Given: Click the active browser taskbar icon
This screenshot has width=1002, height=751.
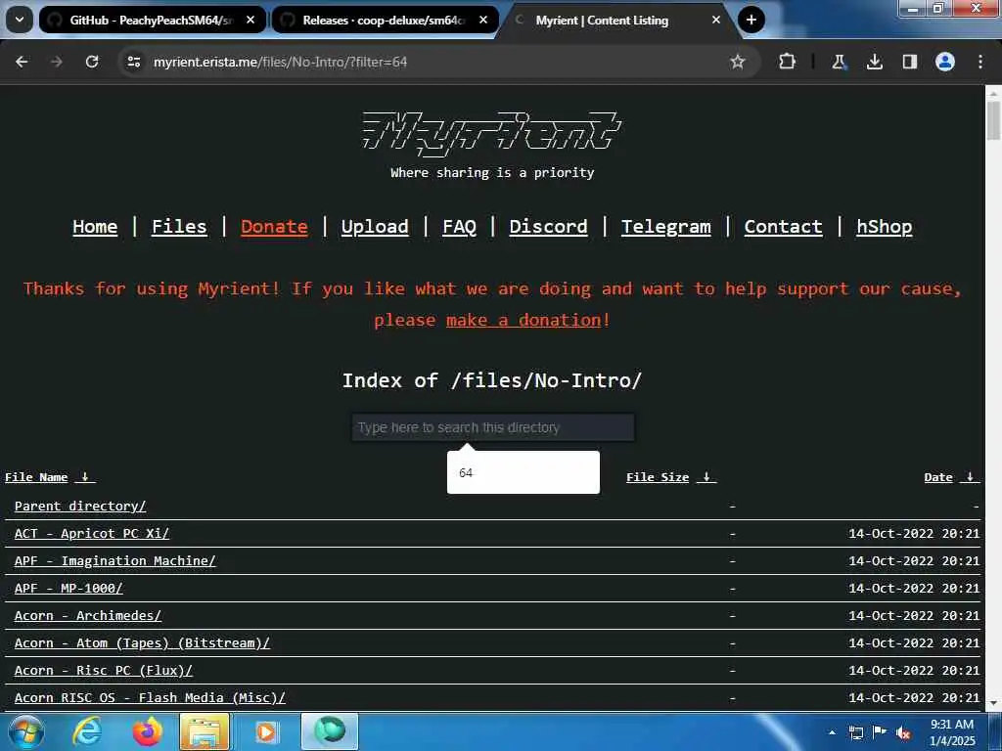Looking at the screenshot, I should click(330, 731).
